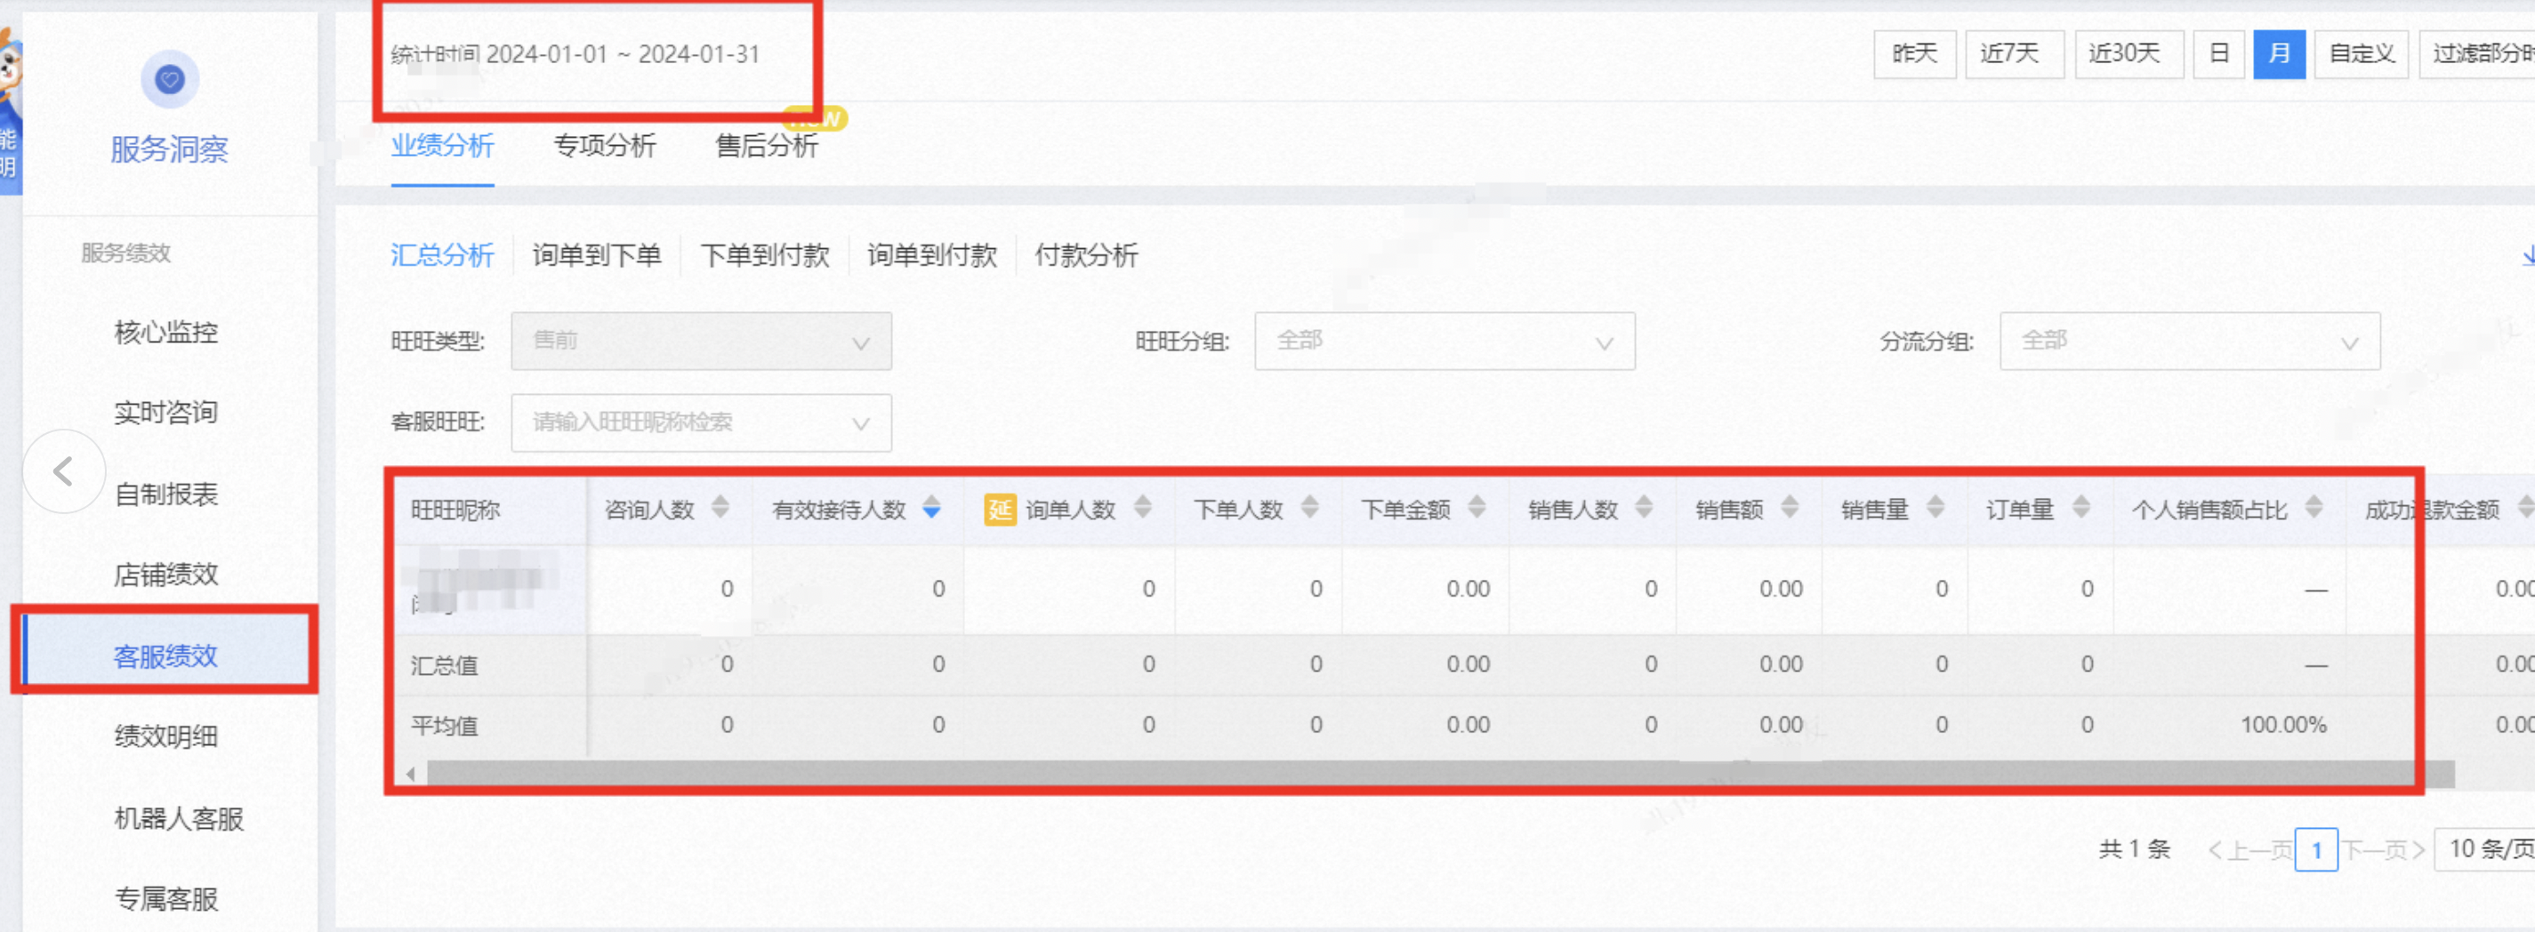Select 下单到付款 sub-tab
Viewport: 2535px width, 932px height.
click(x=765, y=256)
